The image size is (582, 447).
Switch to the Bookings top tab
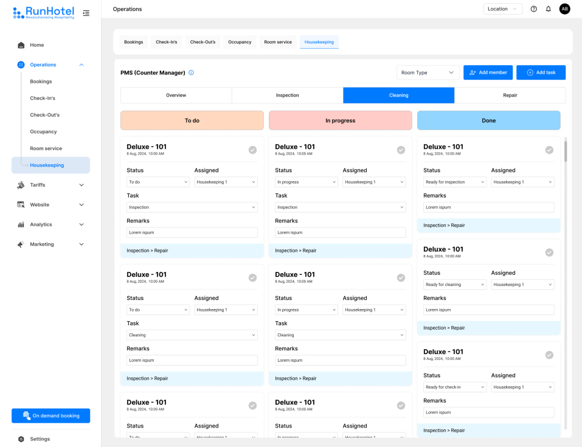point(134,42)
